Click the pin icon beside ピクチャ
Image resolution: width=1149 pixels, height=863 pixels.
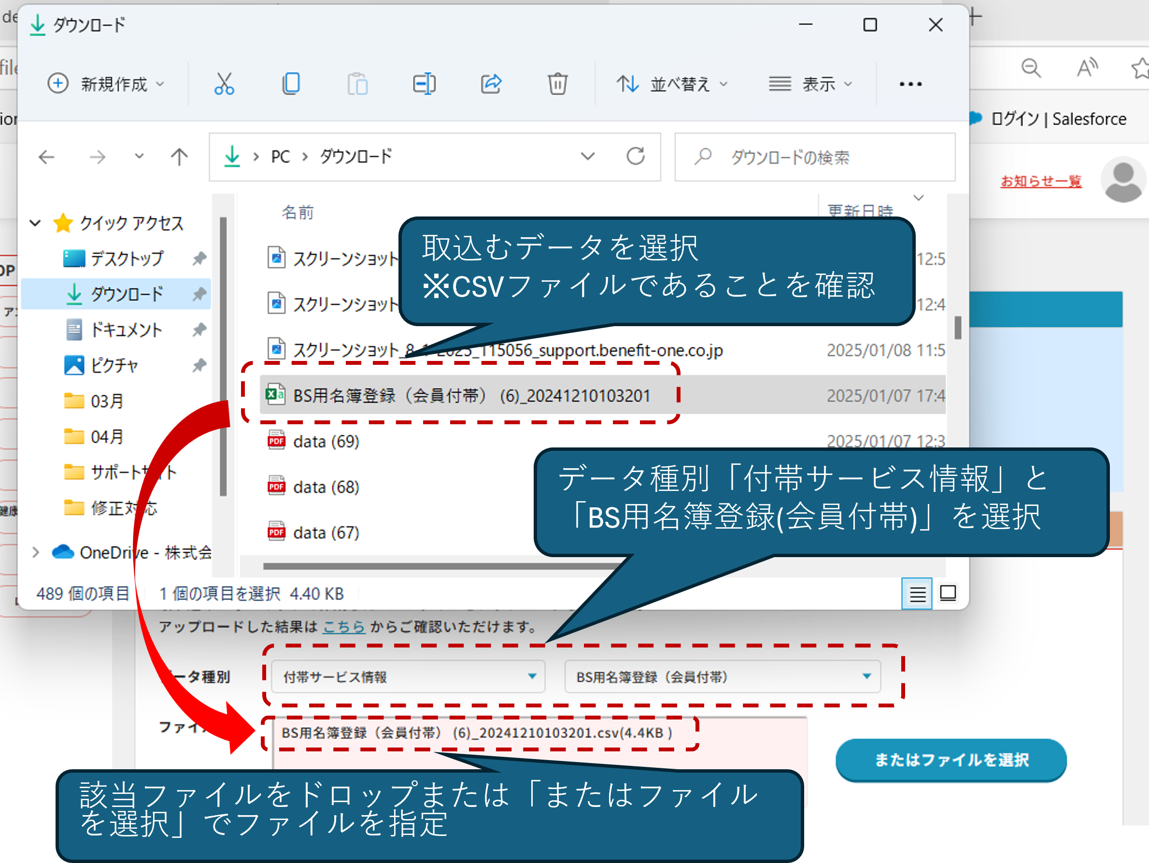199,365
